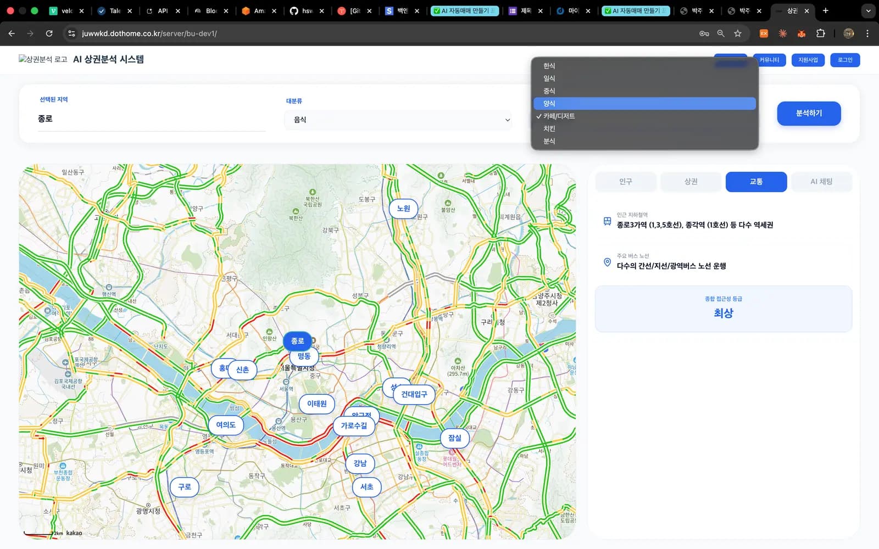879x549 pixels.
Task: Click the browser reload icon
Action: point(49,33)
